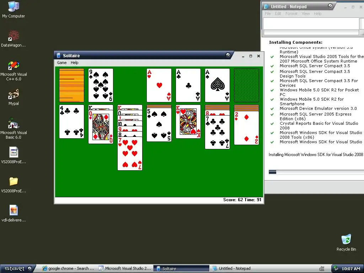Click 'Microsoft Device Emulator version 3.0' entry
Screen dimensions: 364x273
click(318, 108)
